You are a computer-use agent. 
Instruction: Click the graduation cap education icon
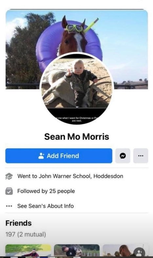click(x=9, y=176)
